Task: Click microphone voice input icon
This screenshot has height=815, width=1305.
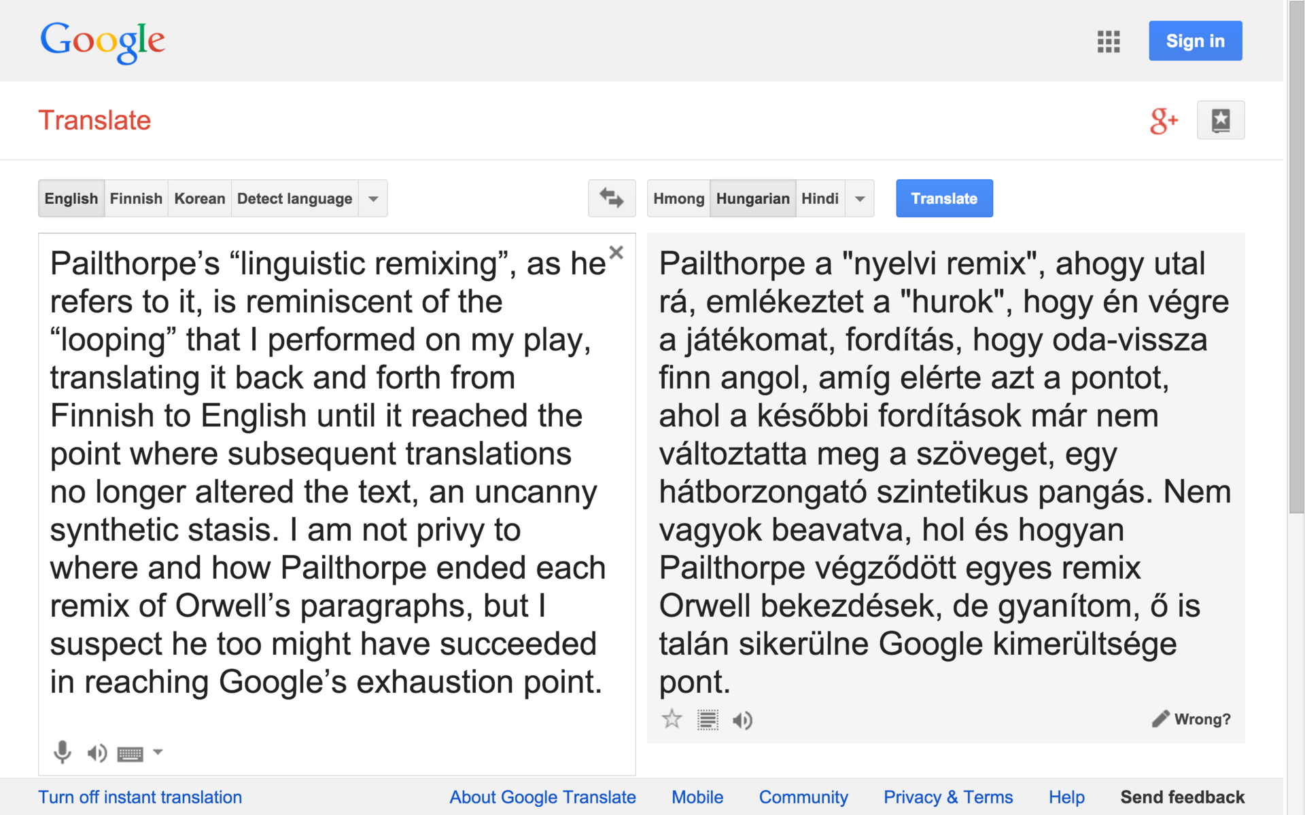Action: tap(62, 753)
